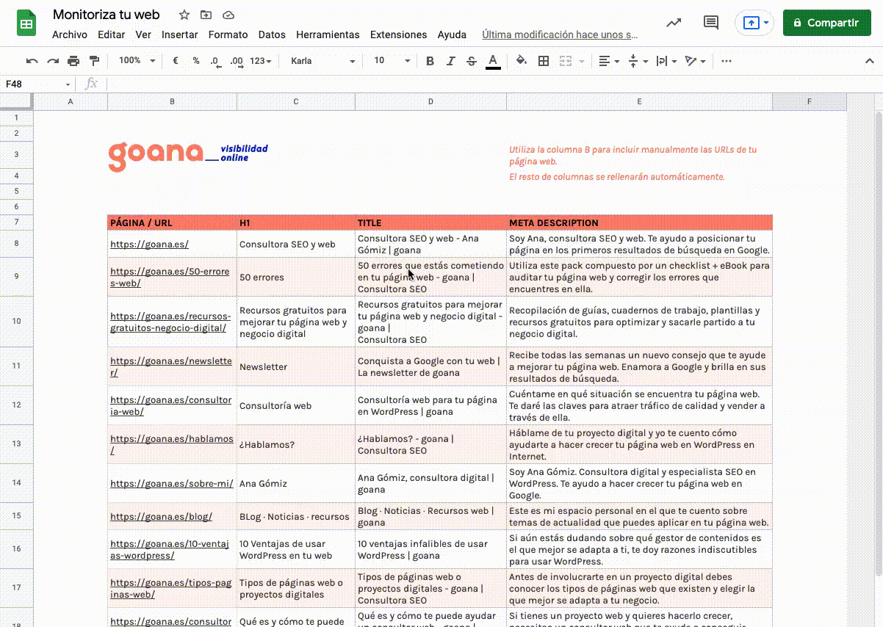
Task: Open the comment history icon
Action: click(710, 23)
